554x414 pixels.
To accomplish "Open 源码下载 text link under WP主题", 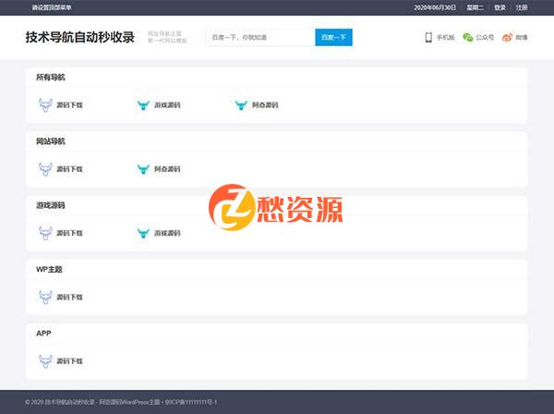I will (69, 297).
